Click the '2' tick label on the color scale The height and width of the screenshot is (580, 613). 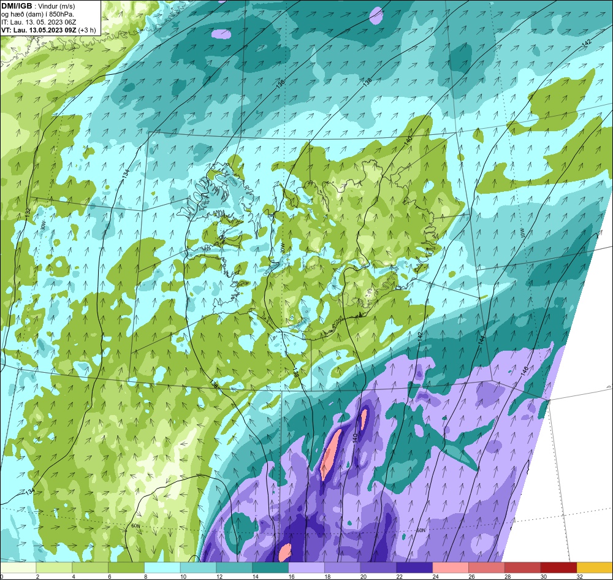coord(37,576)
